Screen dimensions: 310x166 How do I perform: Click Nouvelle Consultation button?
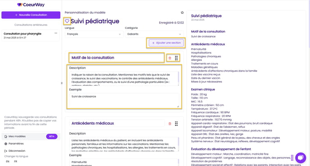click(x=31, y=15)
